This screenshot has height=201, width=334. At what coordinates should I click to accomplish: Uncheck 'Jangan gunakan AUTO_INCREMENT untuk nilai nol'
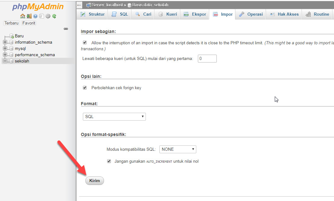[109, 161]
